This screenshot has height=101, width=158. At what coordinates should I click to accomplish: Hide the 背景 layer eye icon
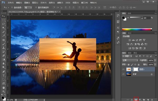[x=123, y=74]
